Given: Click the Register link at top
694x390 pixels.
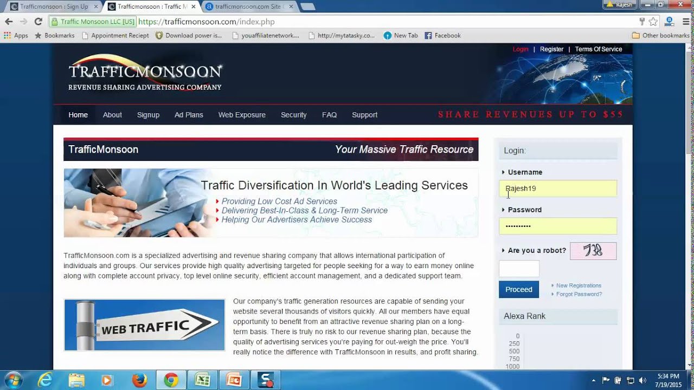Looking at the screenshot, I should (x=551, y=49).
